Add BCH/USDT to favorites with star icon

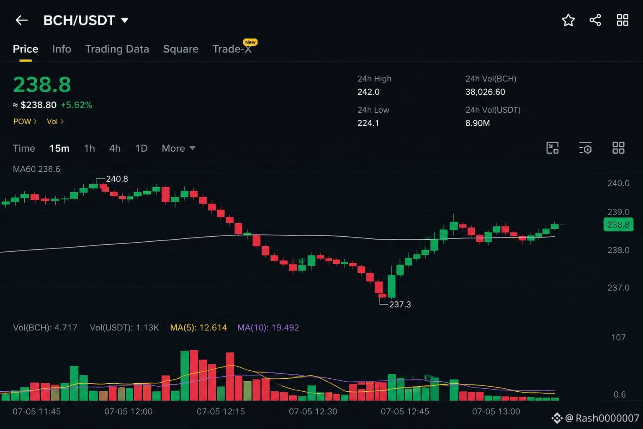pyautogui.click(x=568, y=20)
